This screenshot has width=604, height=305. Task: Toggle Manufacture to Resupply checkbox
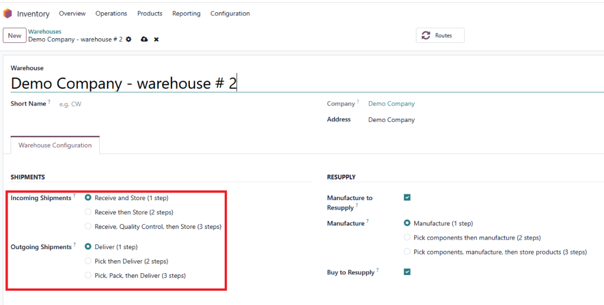(407, 198)
